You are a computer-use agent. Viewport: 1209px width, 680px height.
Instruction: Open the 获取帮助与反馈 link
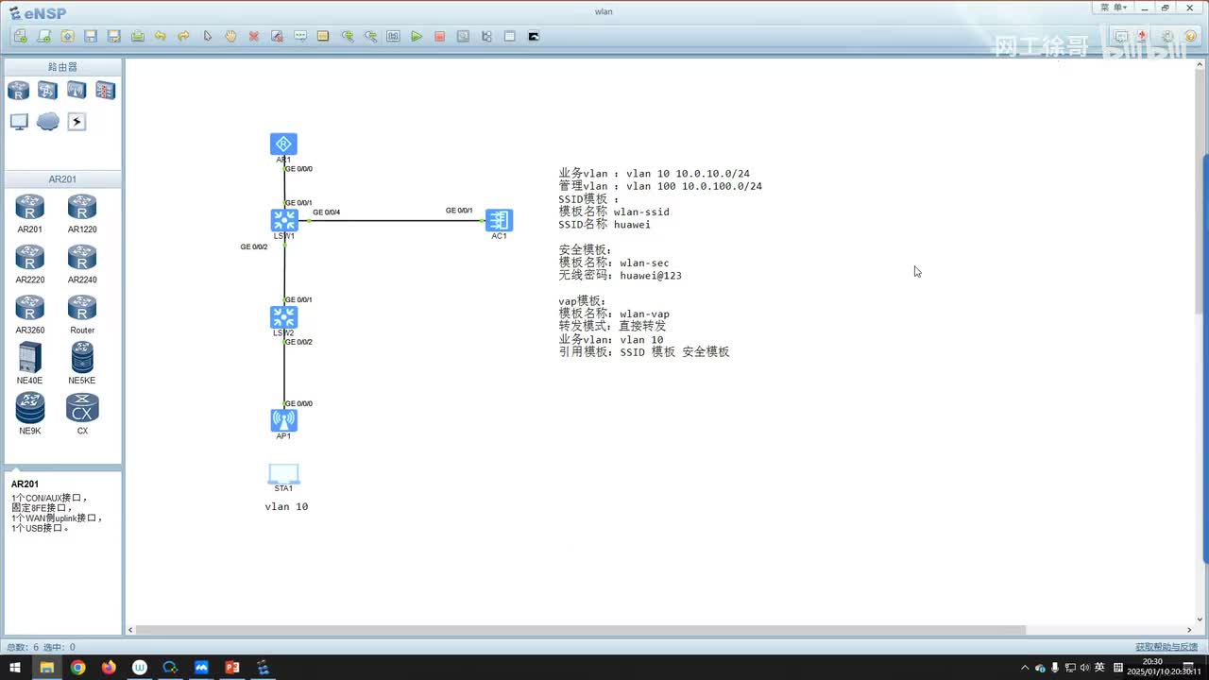pyautogui.click(x=1166, y=647)
